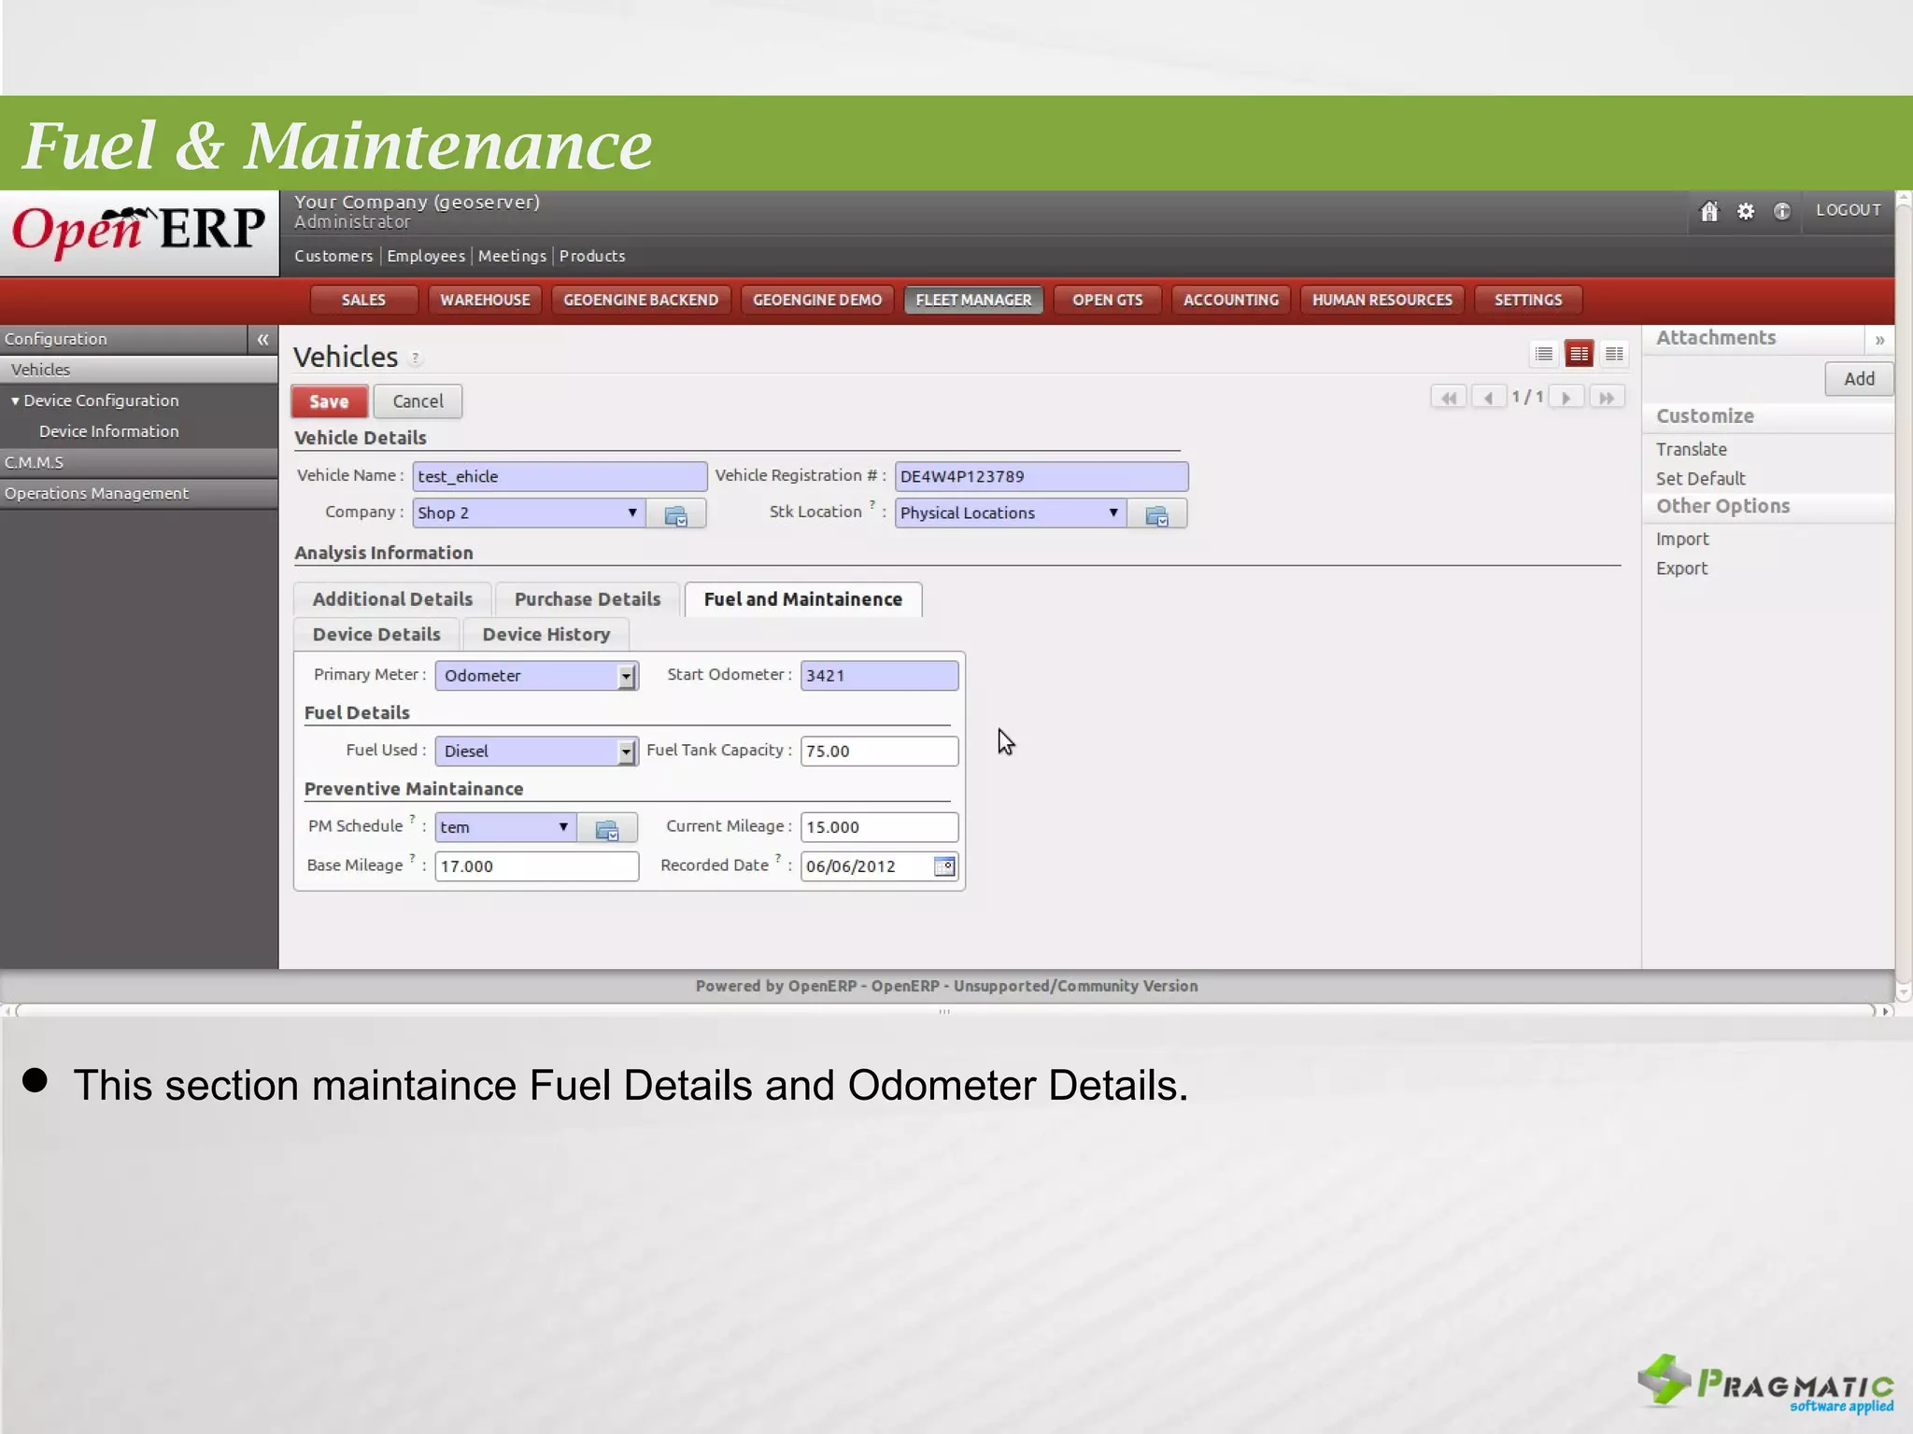Click the info about icon in header
1913x1434 pixels.
[x=1781, y=211]
